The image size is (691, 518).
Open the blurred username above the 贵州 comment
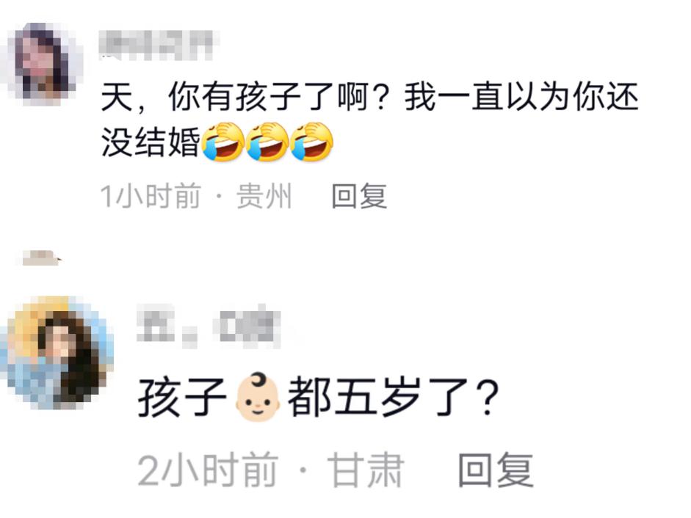pos(156,45)
